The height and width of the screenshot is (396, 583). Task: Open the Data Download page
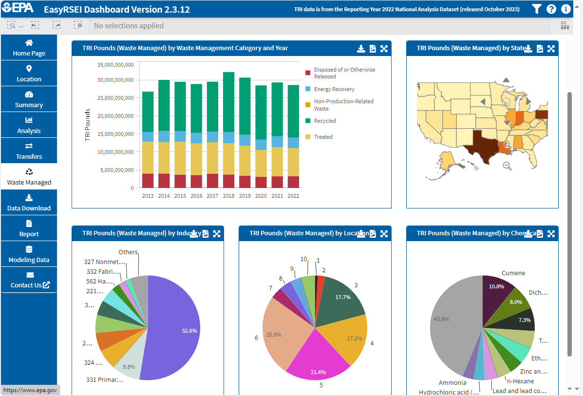29,202
